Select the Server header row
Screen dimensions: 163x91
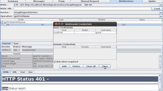click(x=17, y=56)
